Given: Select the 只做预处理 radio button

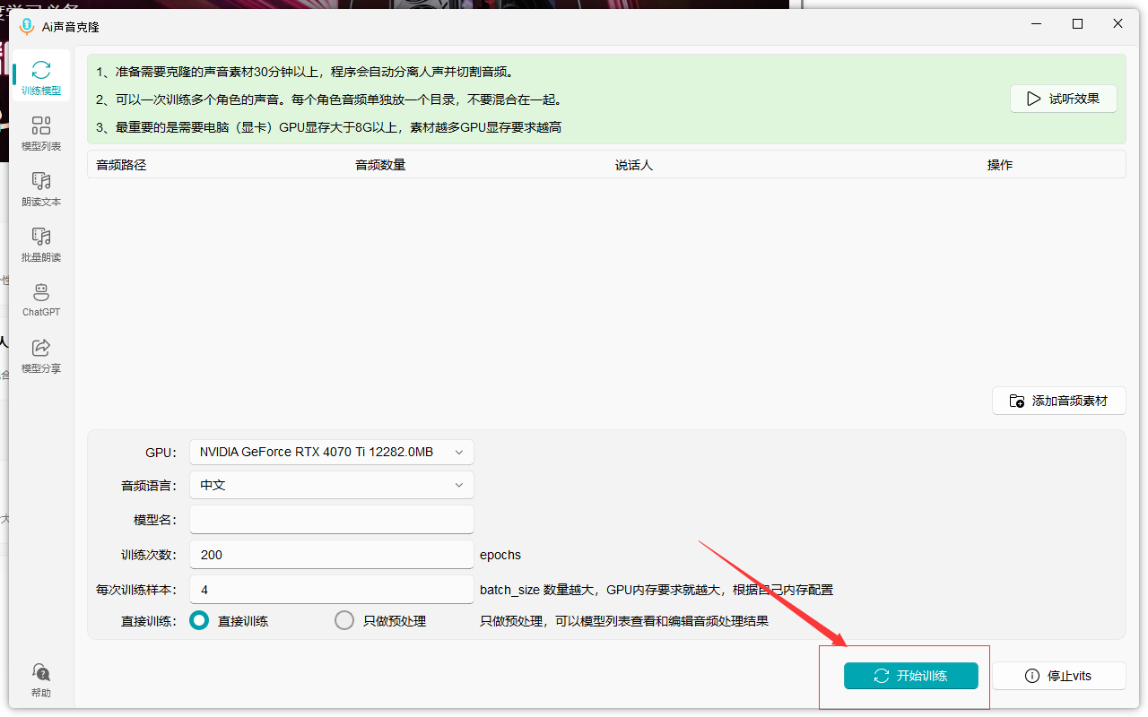Looking at the screenshot, I should [344, 620].
